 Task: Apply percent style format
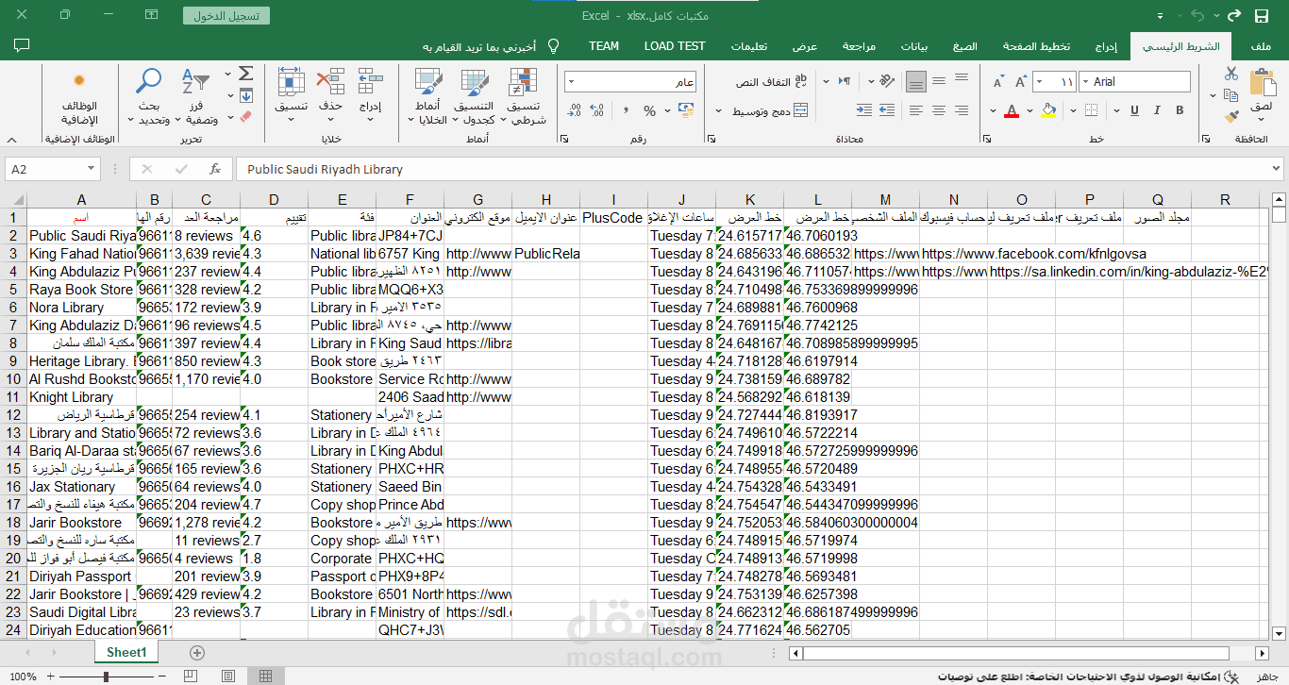[x=649, y=111]
